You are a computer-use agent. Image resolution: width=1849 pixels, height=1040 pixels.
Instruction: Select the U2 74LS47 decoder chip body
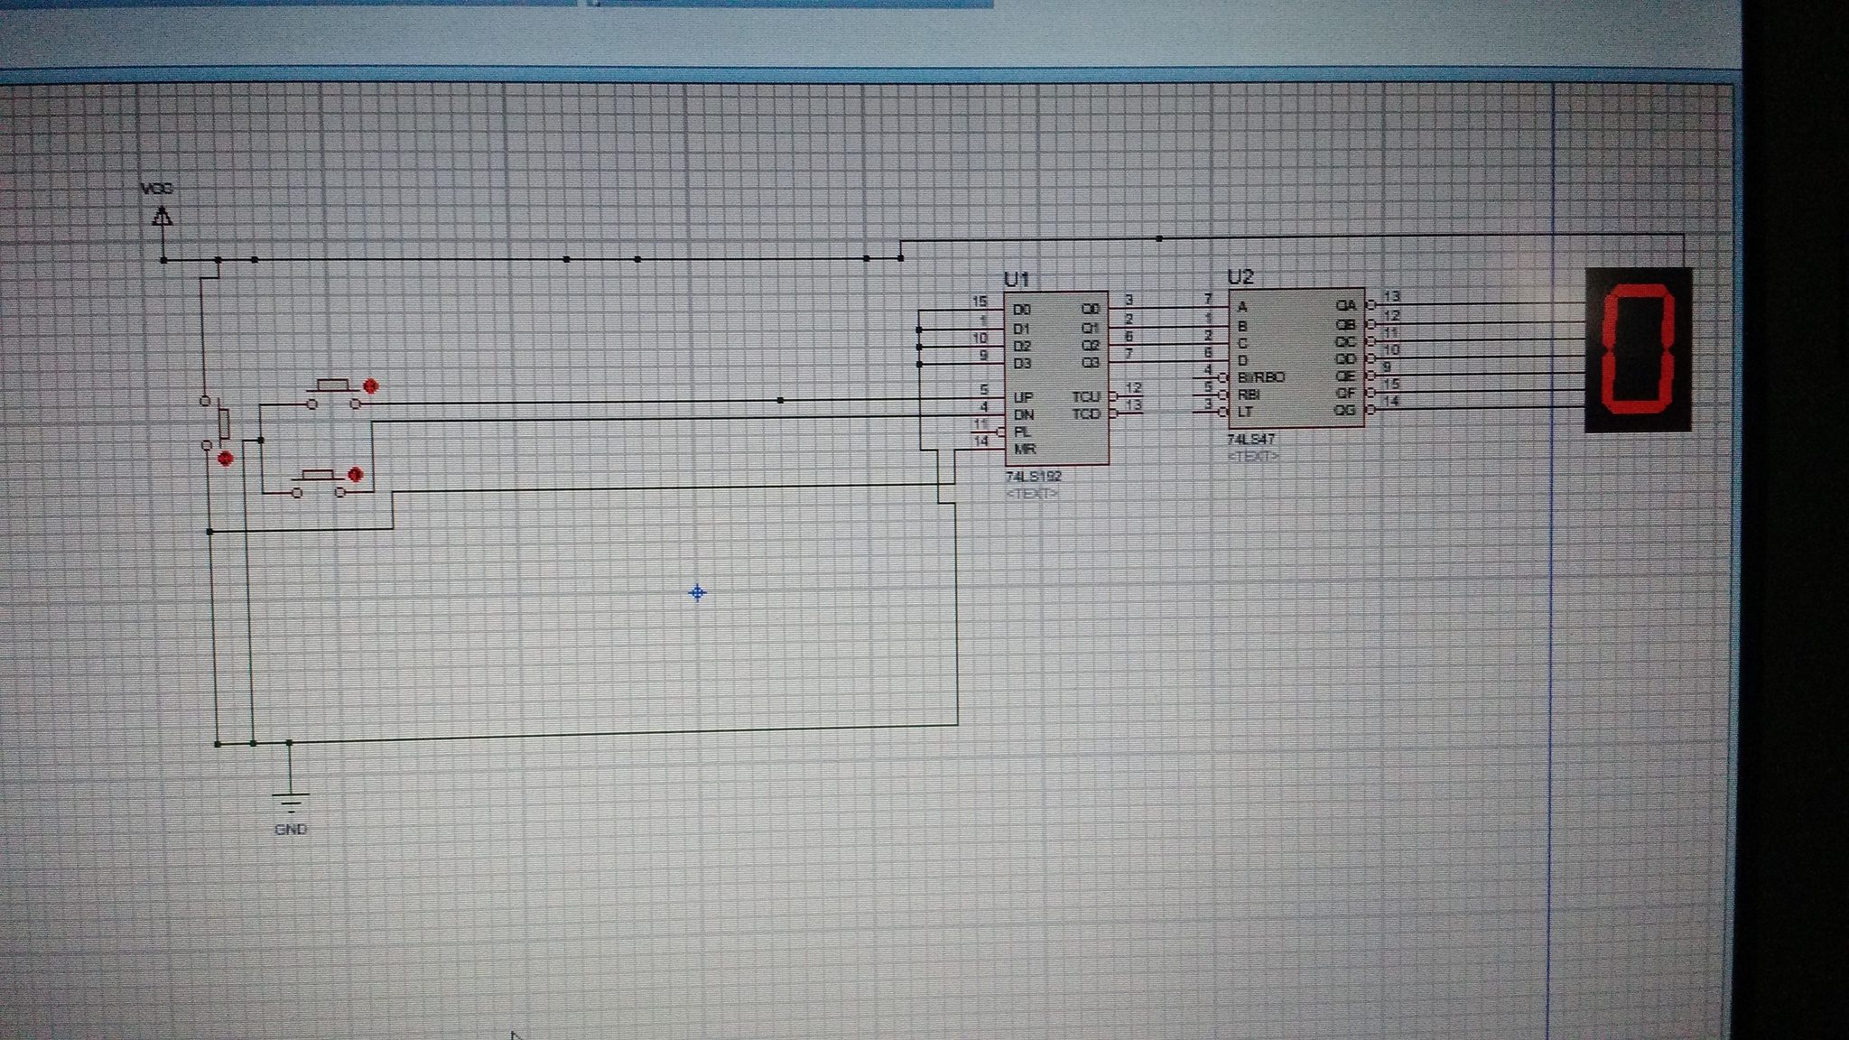click(1296, 358)
